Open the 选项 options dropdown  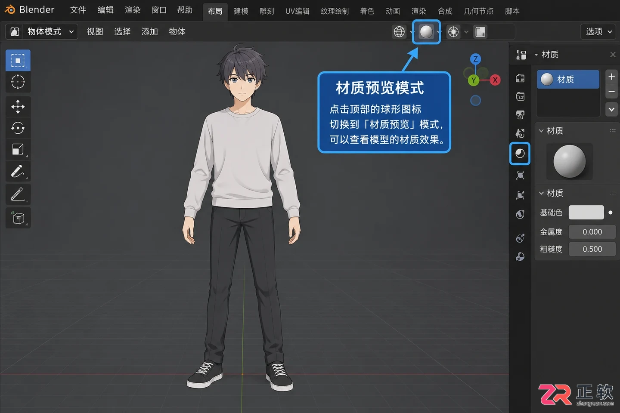click(598, 31)
